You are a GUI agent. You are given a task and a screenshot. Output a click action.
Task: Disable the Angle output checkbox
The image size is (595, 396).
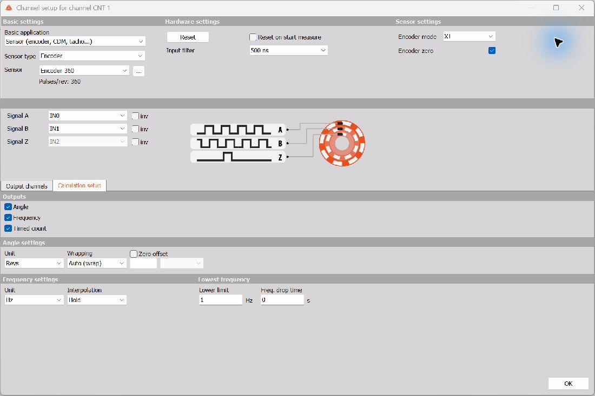pos(8,207)
